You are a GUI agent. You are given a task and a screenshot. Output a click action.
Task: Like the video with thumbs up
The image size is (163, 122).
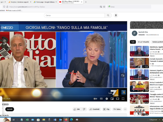coord(77,109)
